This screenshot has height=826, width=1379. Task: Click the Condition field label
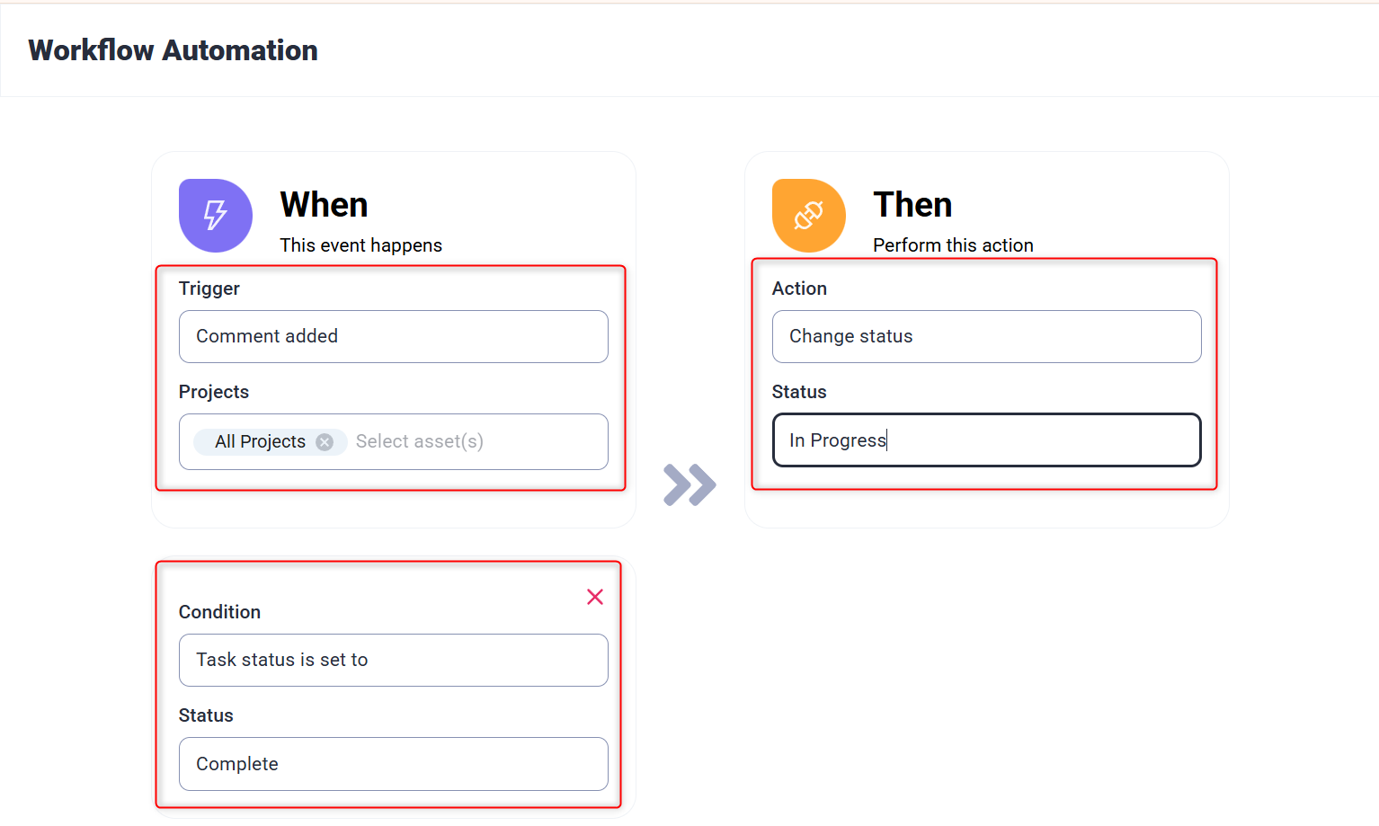[219, 612]
